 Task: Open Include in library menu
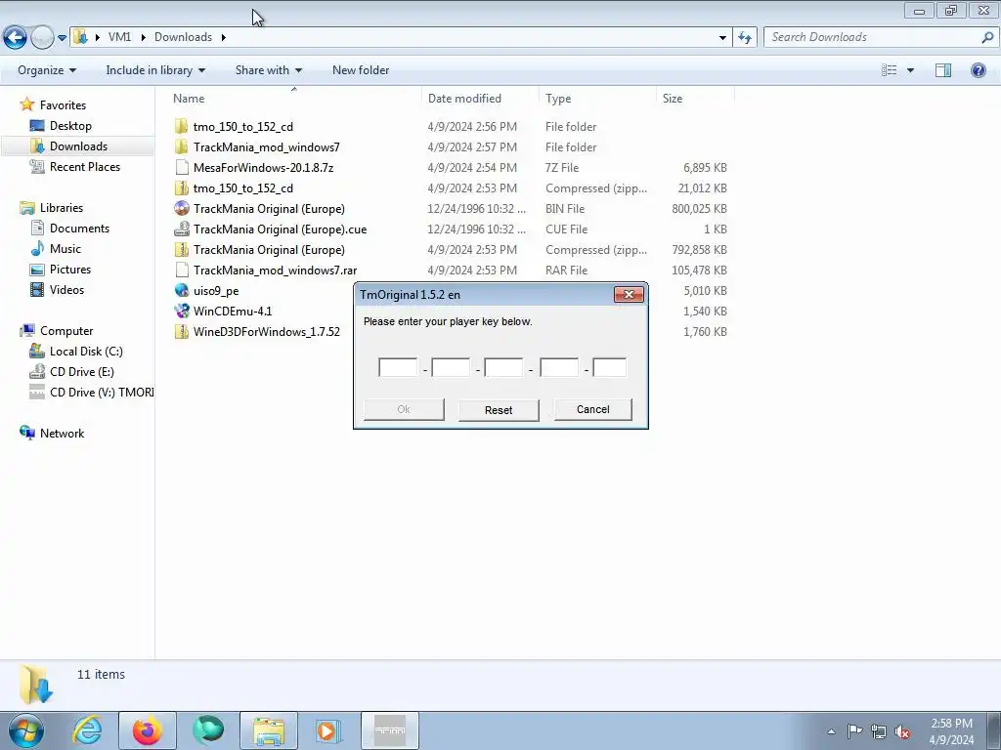click(155, 70)
